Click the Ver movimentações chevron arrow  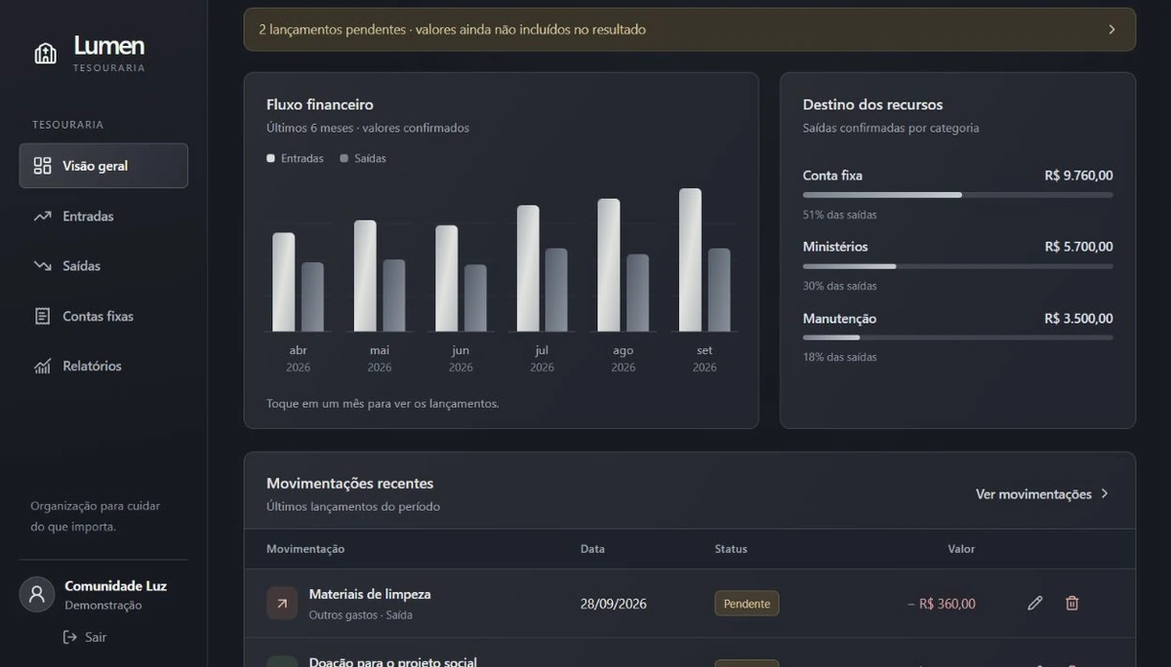point(1105,494)
